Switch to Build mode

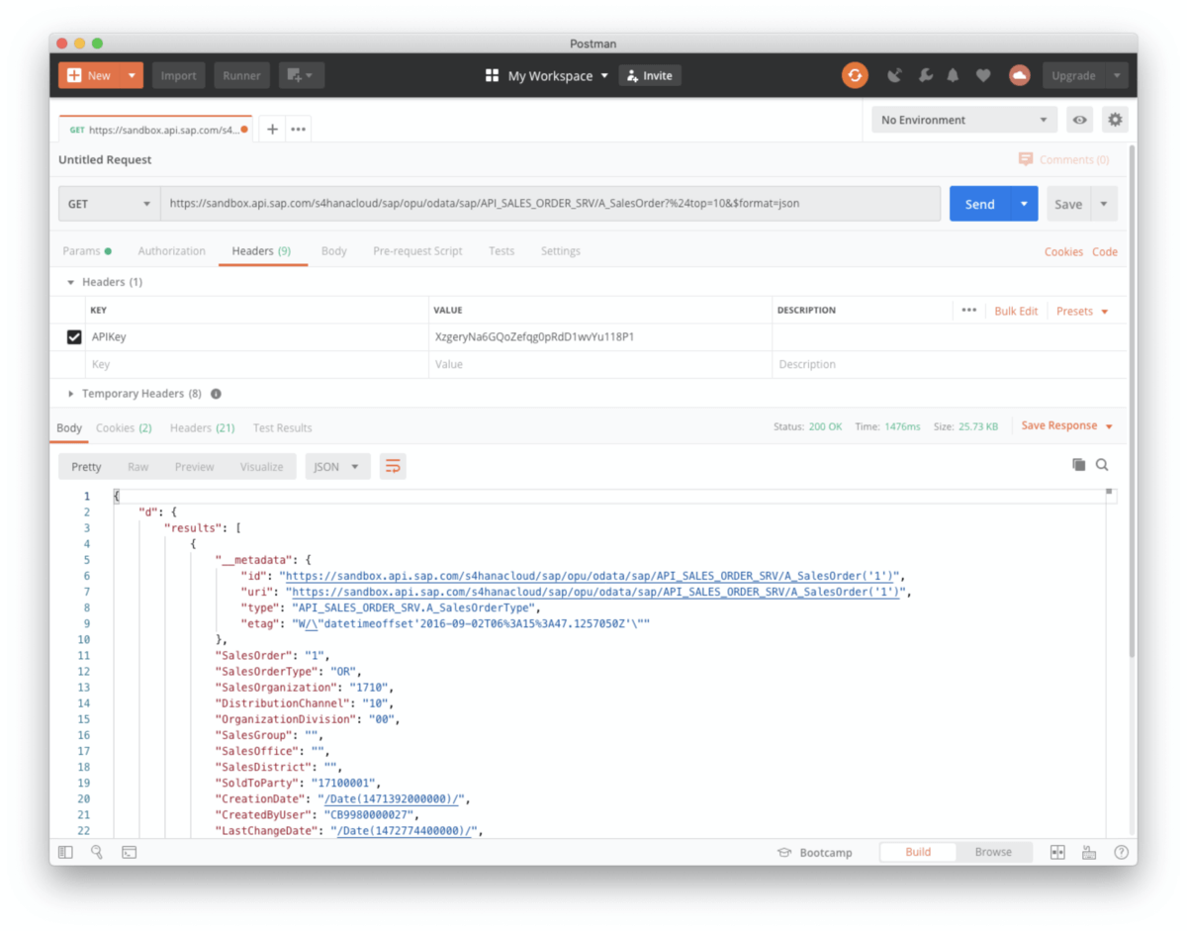[x=918, y=852]
